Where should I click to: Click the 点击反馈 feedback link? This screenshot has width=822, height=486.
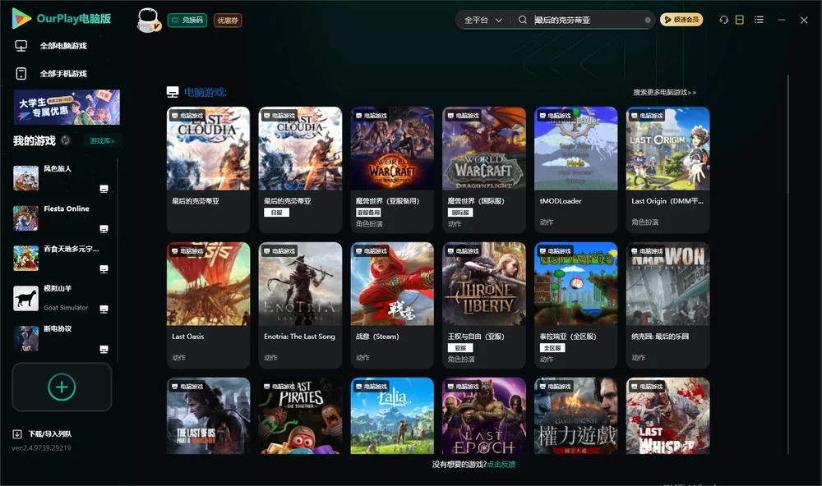click(501, 464)
